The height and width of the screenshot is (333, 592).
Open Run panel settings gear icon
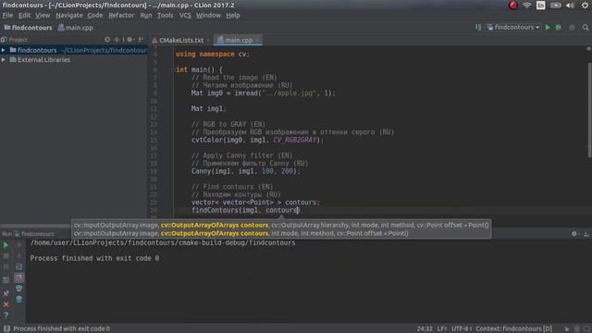[x=574, y=234]
